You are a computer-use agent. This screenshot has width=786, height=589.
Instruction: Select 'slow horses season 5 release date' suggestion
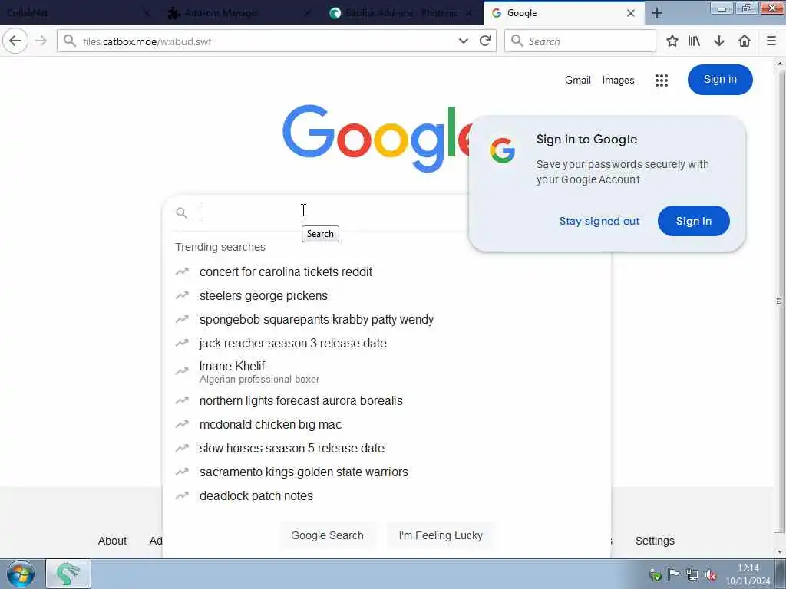tap(387, 448)
